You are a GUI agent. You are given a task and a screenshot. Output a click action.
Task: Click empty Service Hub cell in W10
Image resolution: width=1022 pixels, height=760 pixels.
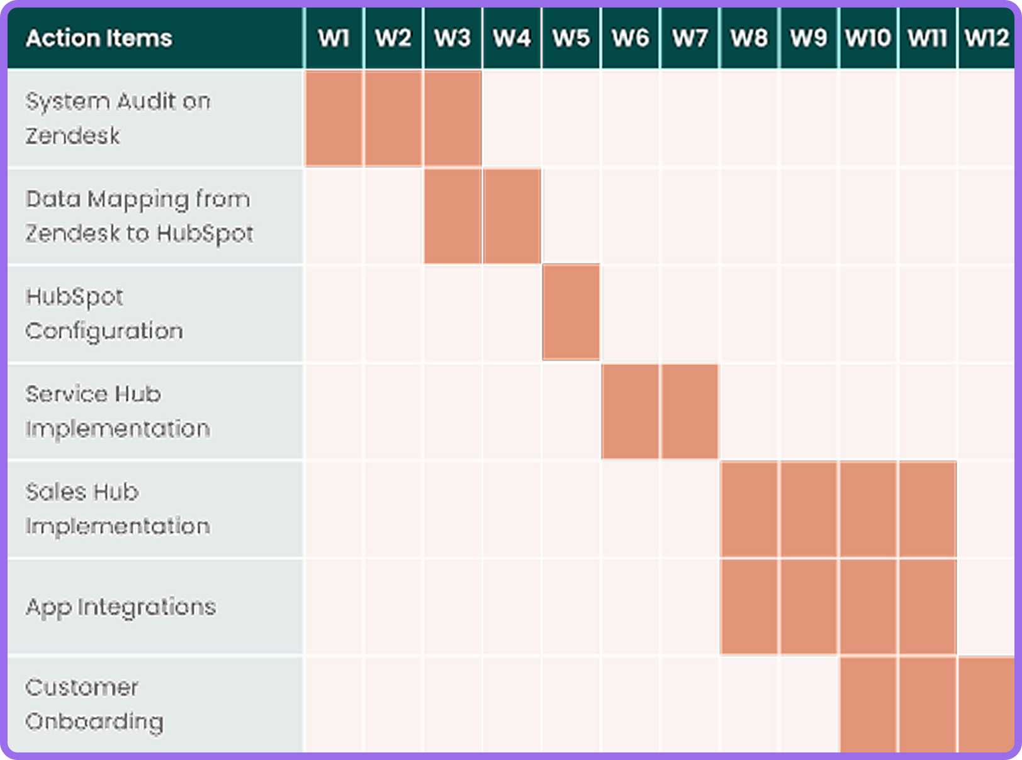[868, 411]
